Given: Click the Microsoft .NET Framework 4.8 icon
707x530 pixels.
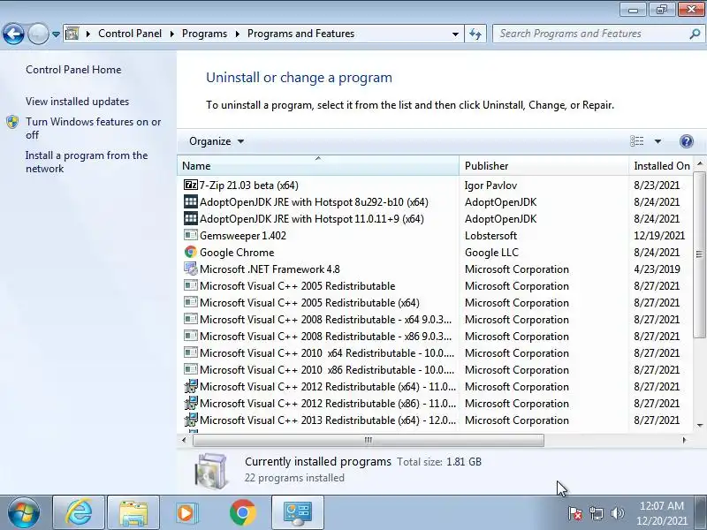Looking at the screenshot, I should pyautogui.click(x=191, y=269).
